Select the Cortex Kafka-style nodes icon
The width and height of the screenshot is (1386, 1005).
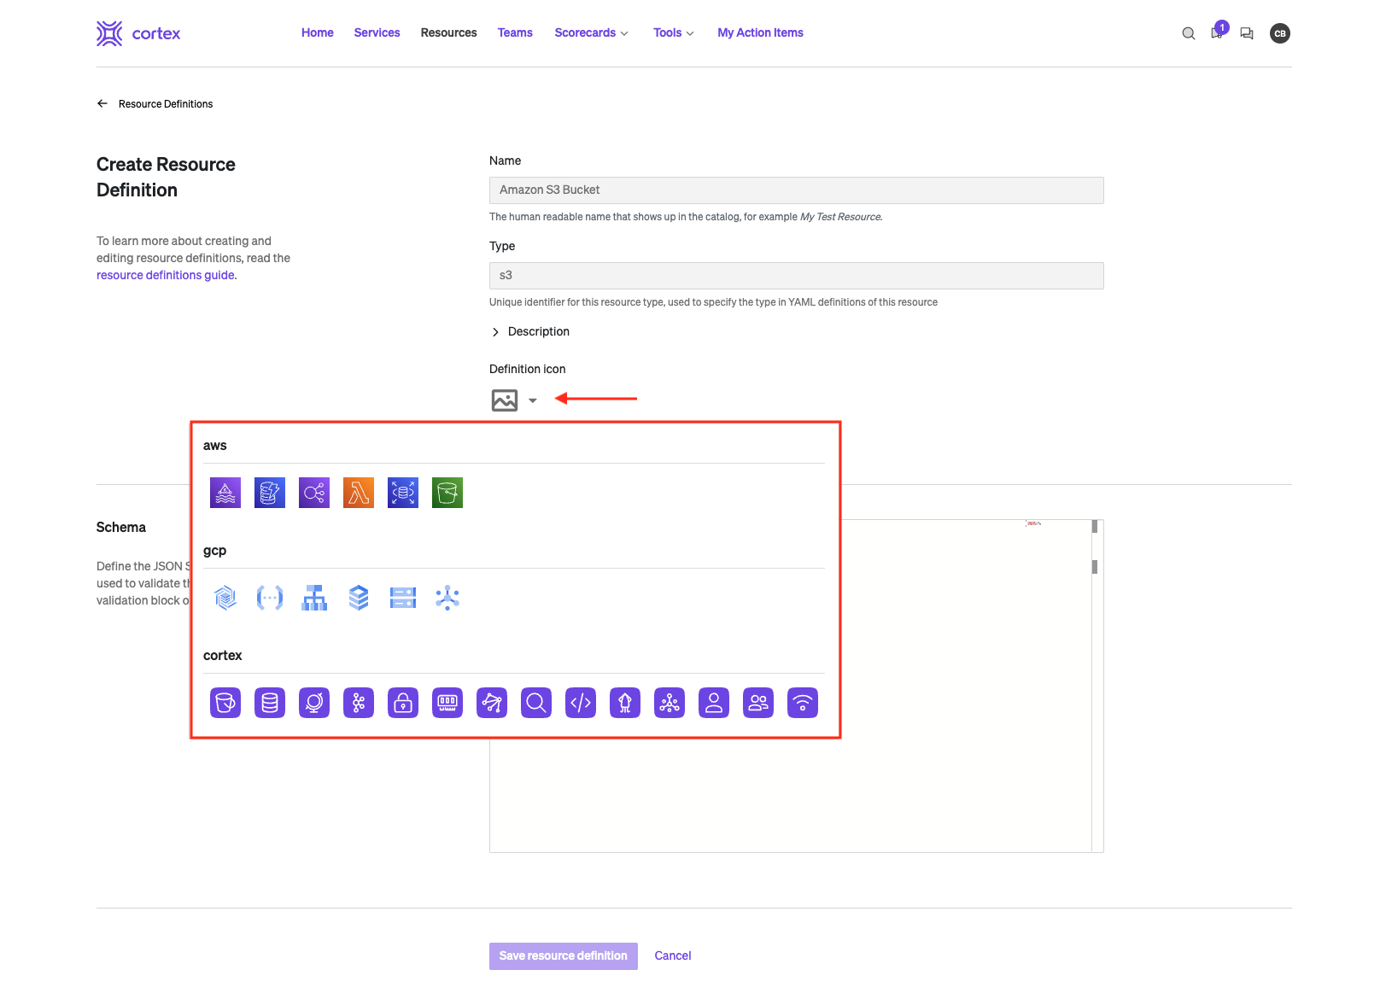pos(359,703)
